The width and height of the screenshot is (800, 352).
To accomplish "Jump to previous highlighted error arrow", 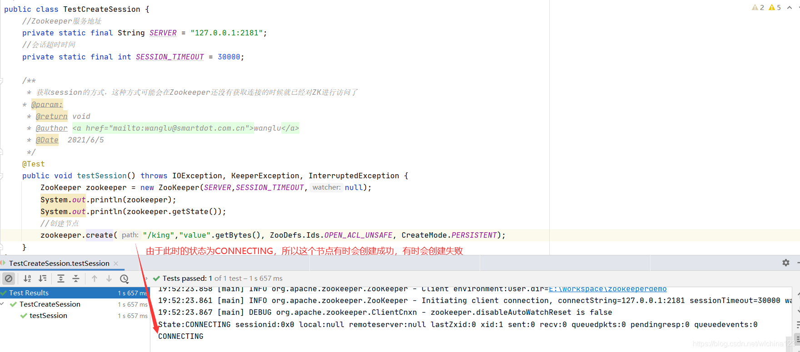I will [790, 7].
